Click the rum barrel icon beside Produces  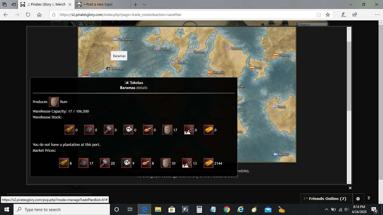(x=54, y=102)
